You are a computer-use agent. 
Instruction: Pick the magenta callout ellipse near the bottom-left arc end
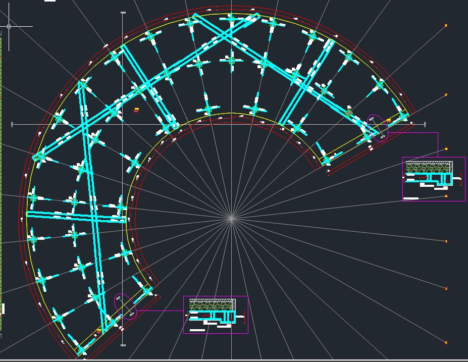point(125,306)
